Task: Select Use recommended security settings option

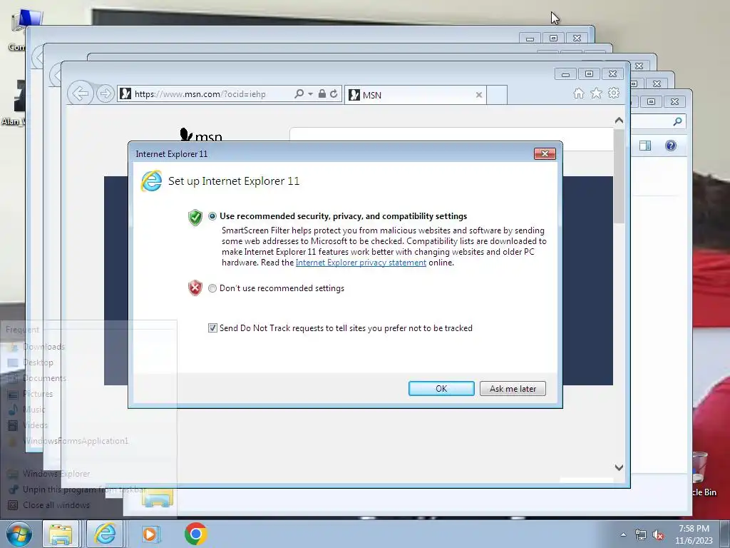Action: point(212,216)
